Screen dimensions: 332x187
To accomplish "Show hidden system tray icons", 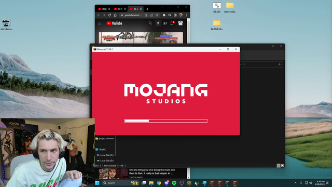I will 295,183.
